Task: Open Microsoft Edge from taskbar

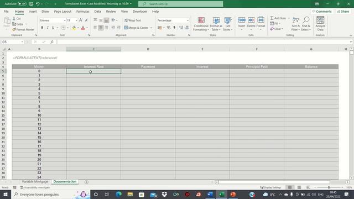Action: 118,195
